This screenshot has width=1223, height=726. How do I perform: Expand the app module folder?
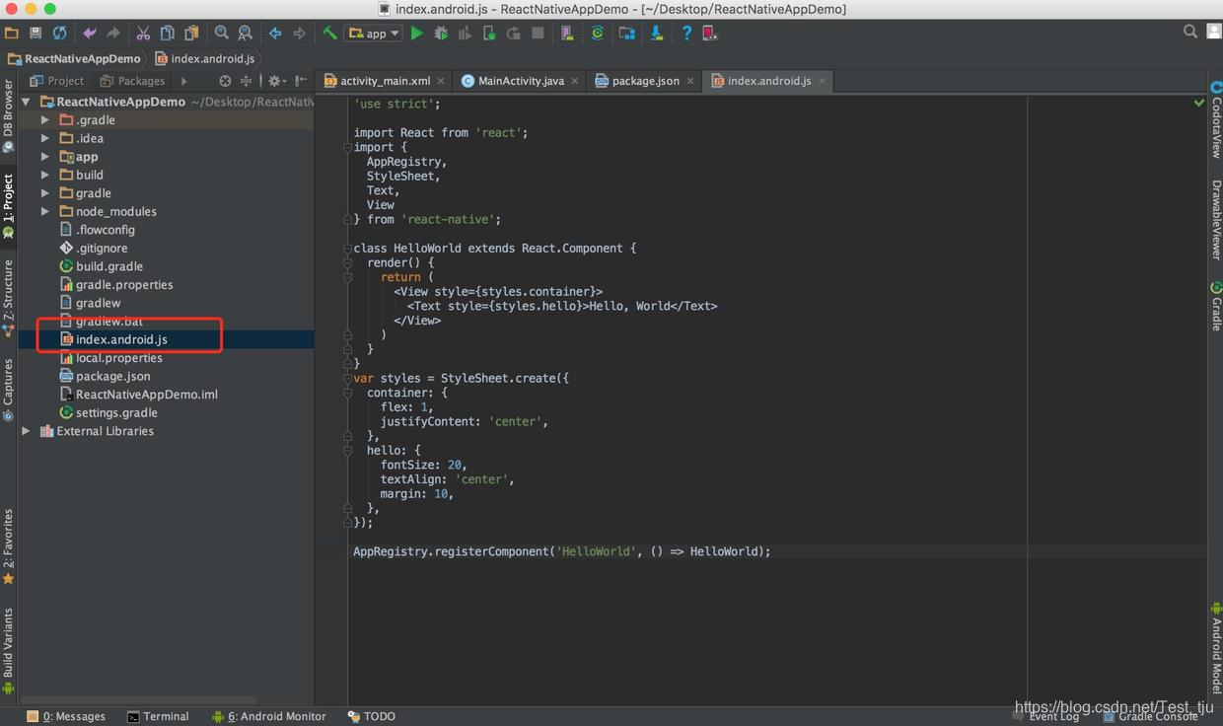point(44,156)
